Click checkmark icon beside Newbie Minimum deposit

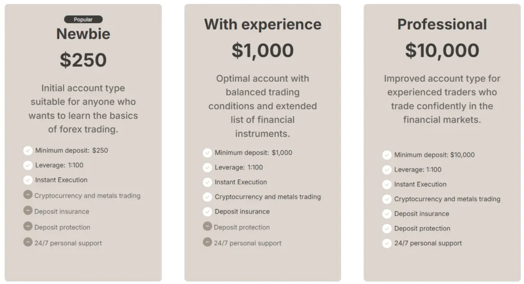28,151
